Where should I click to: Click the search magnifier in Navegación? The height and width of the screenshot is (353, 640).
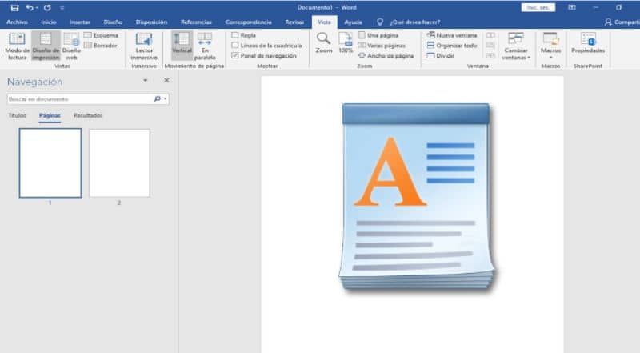pyautogui.click(x=157, y=99)
